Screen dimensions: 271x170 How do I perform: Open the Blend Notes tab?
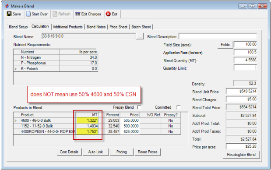[x=96, y=27]
